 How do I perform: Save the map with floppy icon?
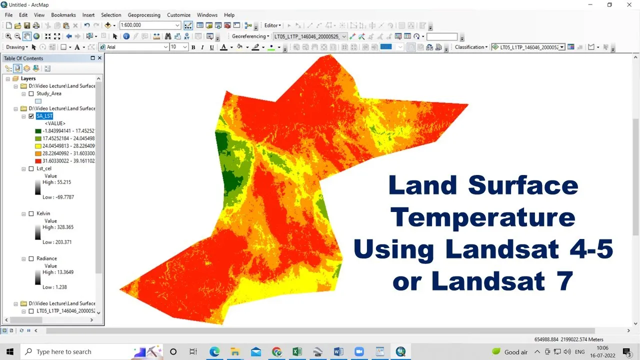[x=26, y=25]
